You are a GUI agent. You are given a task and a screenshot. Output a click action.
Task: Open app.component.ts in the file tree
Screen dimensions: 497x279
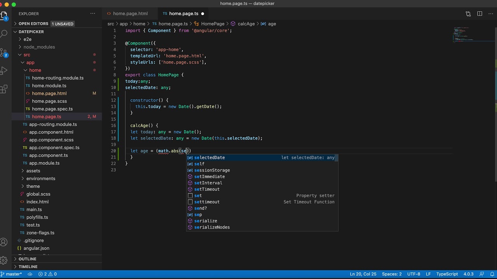pyautogui.click(x=48, y=155)
